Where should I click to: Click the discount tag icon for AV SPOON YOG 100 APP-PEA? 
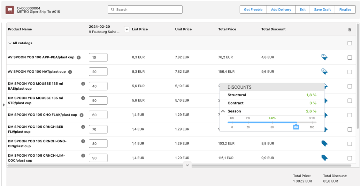click(x=324, y=57)
